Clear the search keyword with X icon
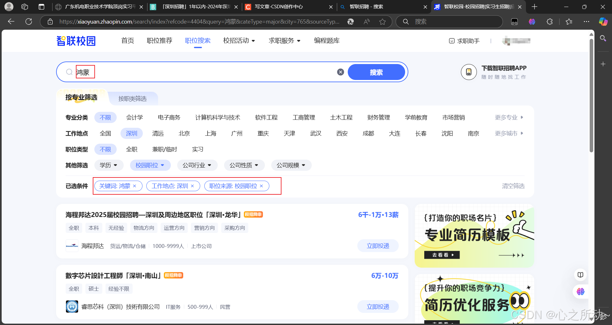Screen dimensions: 612x325 [x=340, y=72]
